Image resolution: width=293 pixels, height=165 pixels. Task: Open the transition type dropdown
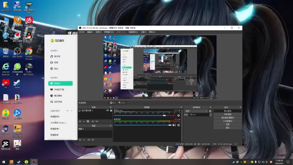click(x=196, y=111)
